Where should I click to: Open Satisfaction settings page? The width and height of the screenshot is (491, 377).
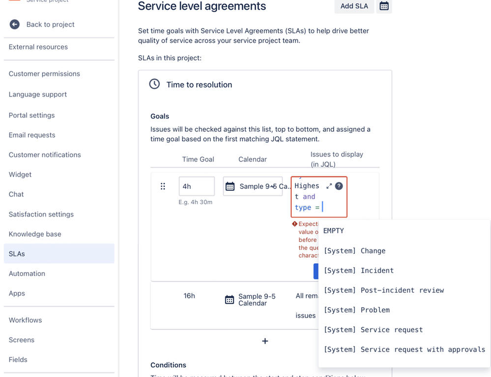tap(41, 214)
